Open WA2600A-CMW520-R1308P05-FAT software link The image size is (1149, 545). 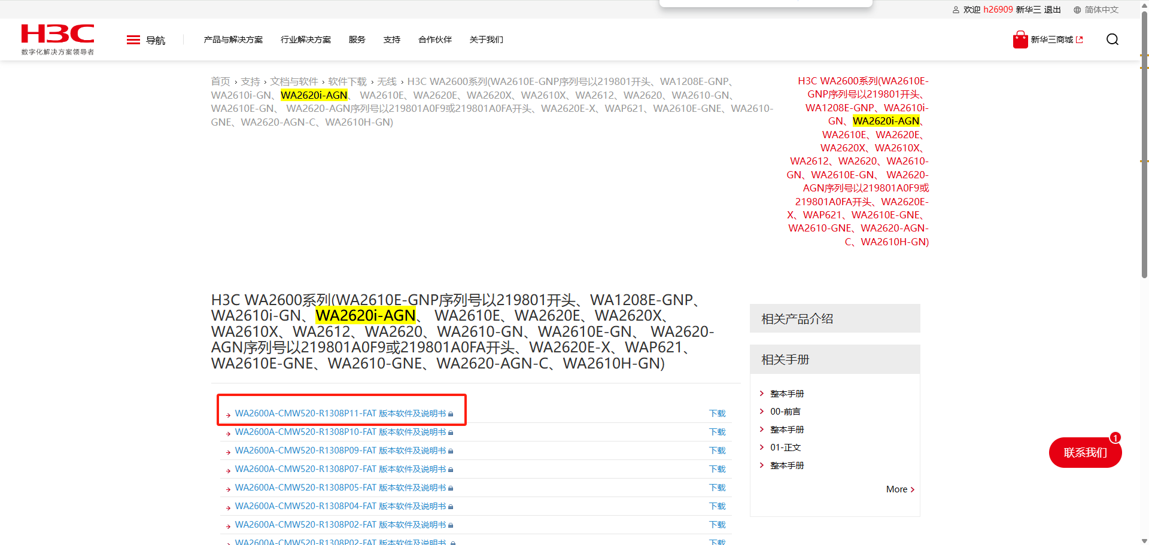click(341, 488)
